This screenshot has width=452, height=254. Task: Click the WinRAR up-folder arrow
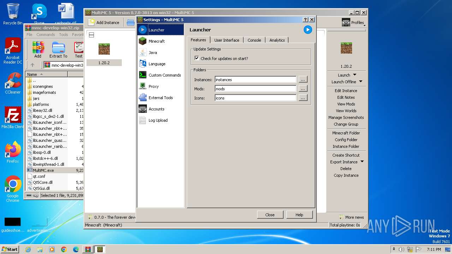(32, 65)
